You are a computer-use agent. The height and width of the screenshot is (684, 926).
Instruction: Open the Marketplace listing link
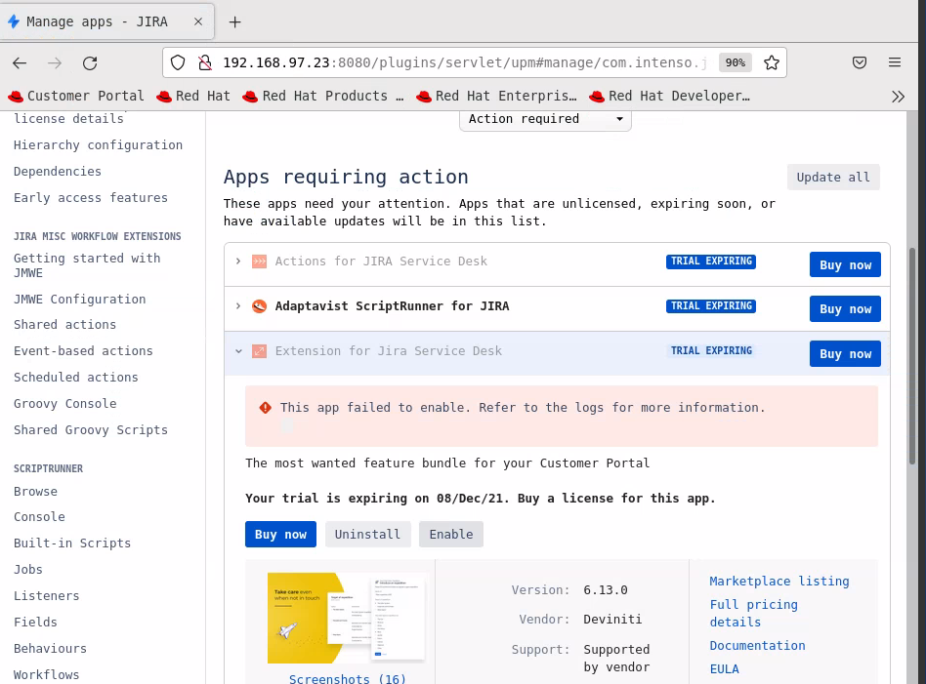pos(779,582)
